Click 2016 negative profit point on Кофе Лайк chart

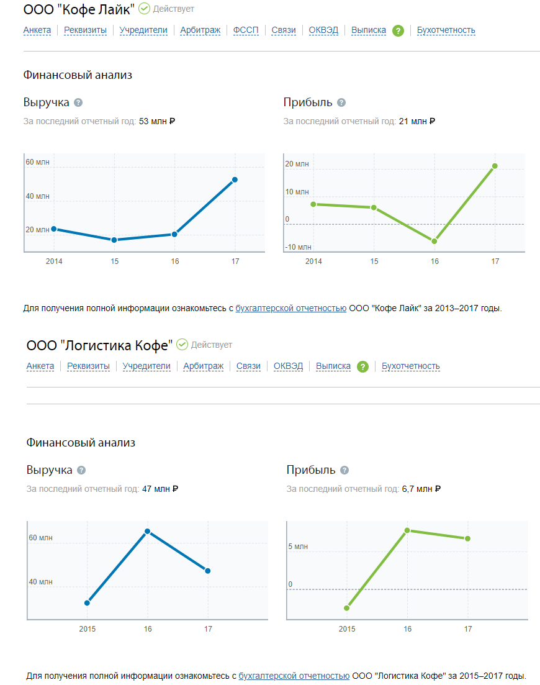click(x=434, y=241)
